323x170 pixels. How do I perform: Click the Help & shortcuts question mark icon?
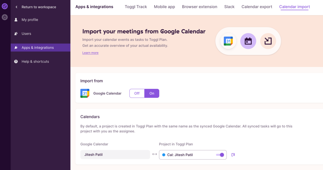pos(16,61)
